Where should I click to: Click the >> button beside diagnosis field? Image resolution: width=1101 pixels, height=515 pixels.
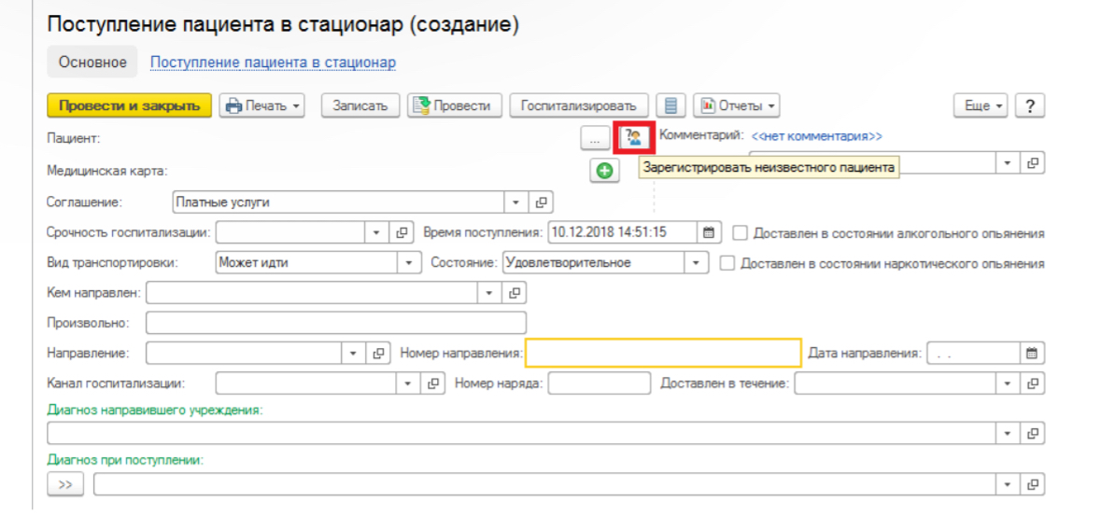click(x=65, y=484)
